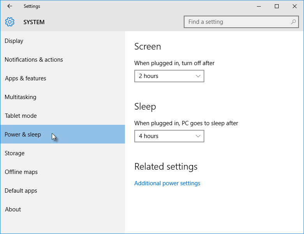Select Apps & features in sidebar
The image size is (304, 234).
[26, 78]
